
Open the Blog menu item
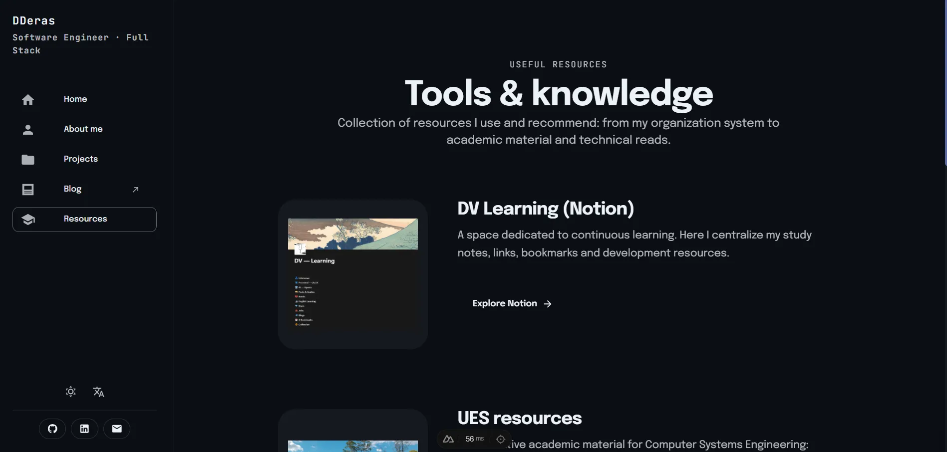84,189
